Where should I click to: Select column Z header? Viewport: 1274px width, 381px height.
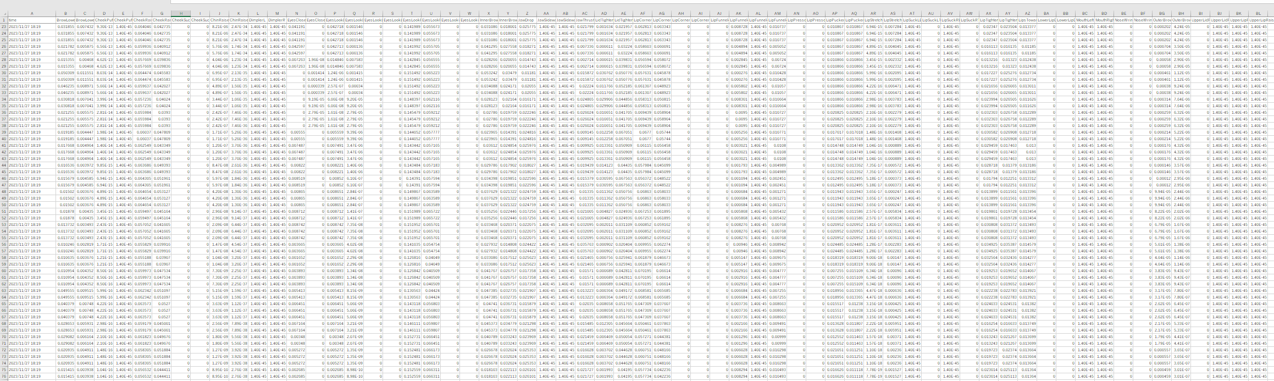click(x=527, y=13)
